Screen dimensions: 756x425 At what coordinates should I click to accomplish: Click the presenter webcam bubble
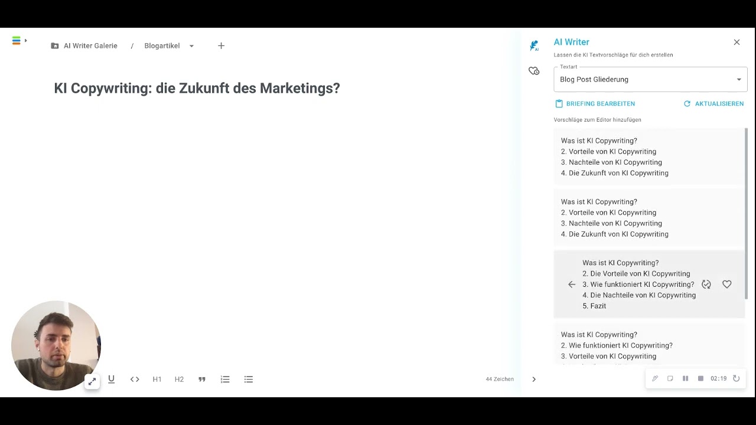pos(56,345)
